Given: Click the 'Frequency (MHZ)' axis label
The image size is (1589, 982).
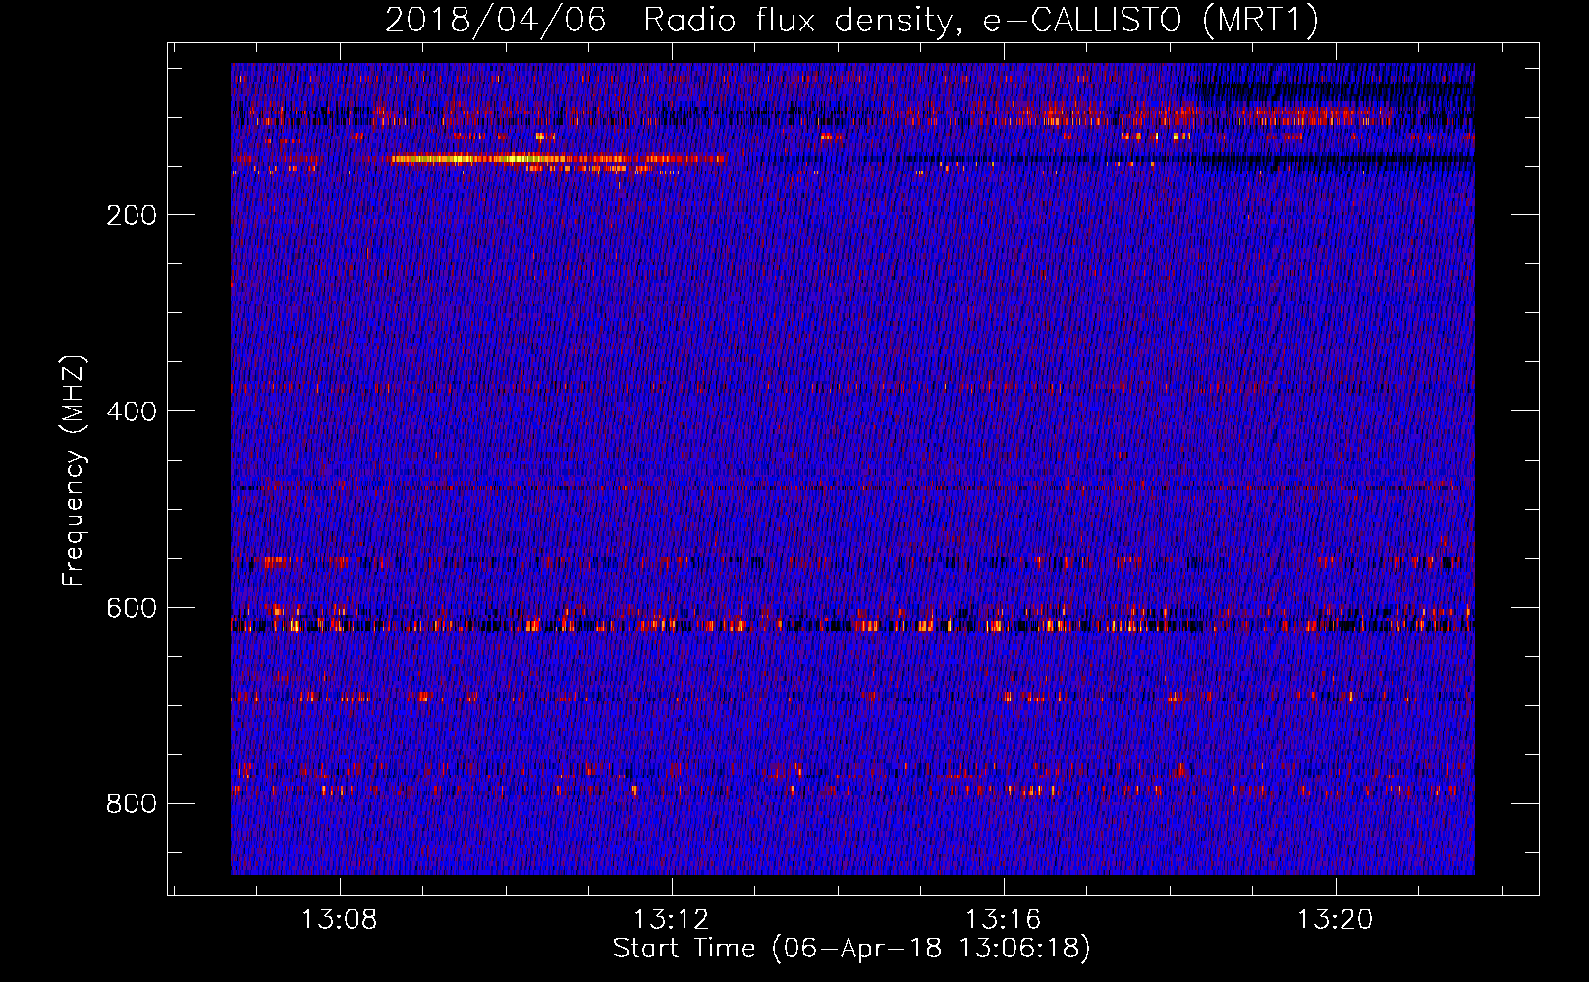Looking at the screenshot, I should [x=73, y=470].
